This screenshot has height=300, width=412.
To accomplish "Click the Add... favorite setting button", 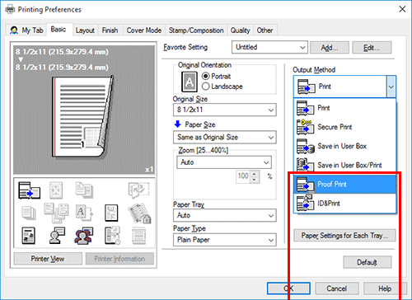I will tap(330, 48).
